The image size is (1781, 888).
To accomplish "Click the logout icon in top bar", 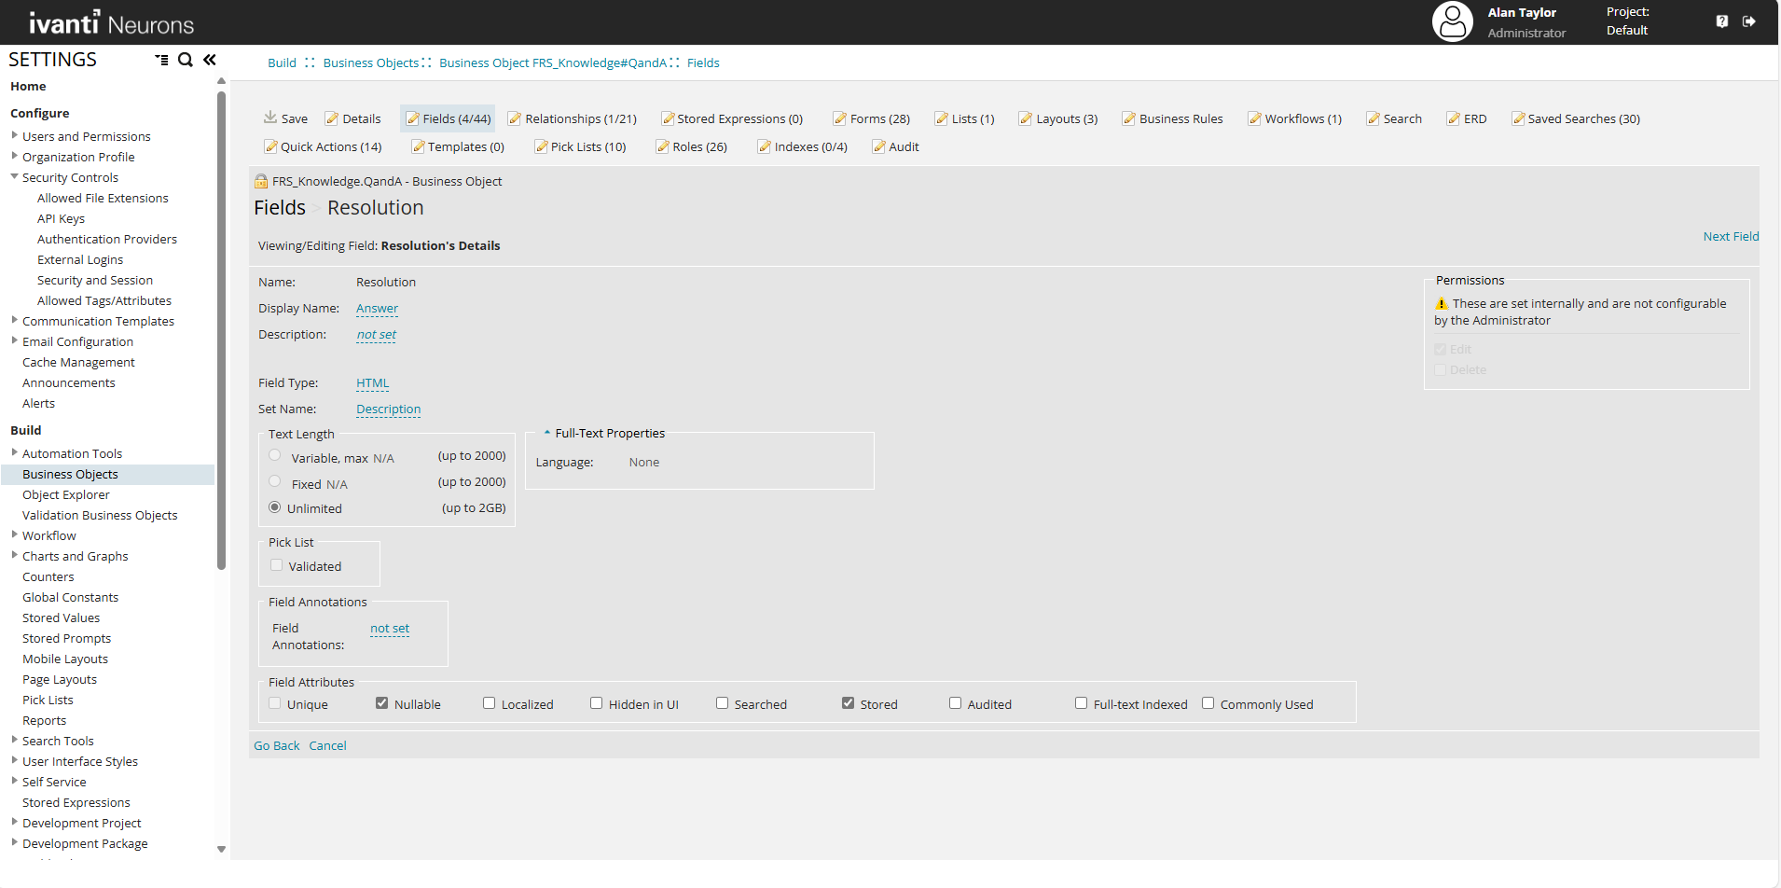I will point(1749,21).
